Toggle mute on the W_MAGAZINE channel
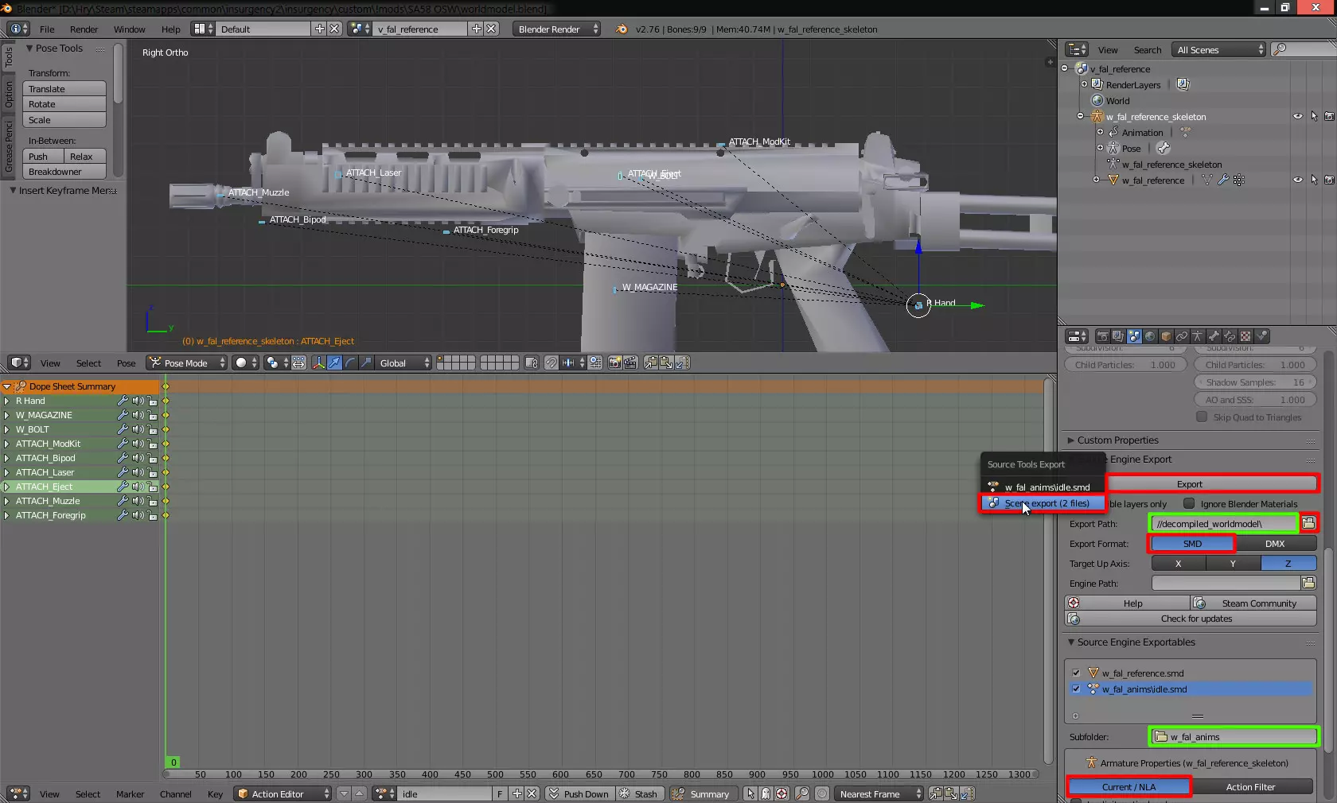 (137, 415)
